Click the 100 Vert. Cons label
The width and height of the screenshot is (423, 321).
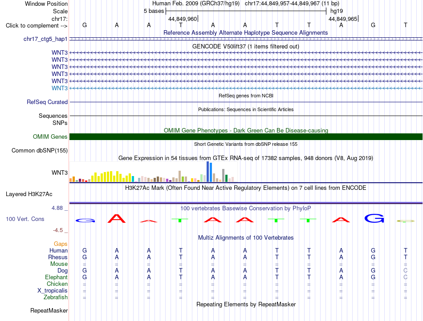point(25,219)
